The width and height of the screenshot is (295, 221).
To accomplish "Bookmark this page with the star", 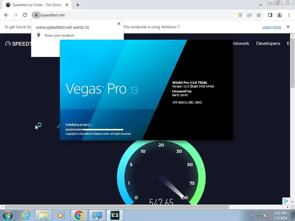I will click(x=259, y=15).
